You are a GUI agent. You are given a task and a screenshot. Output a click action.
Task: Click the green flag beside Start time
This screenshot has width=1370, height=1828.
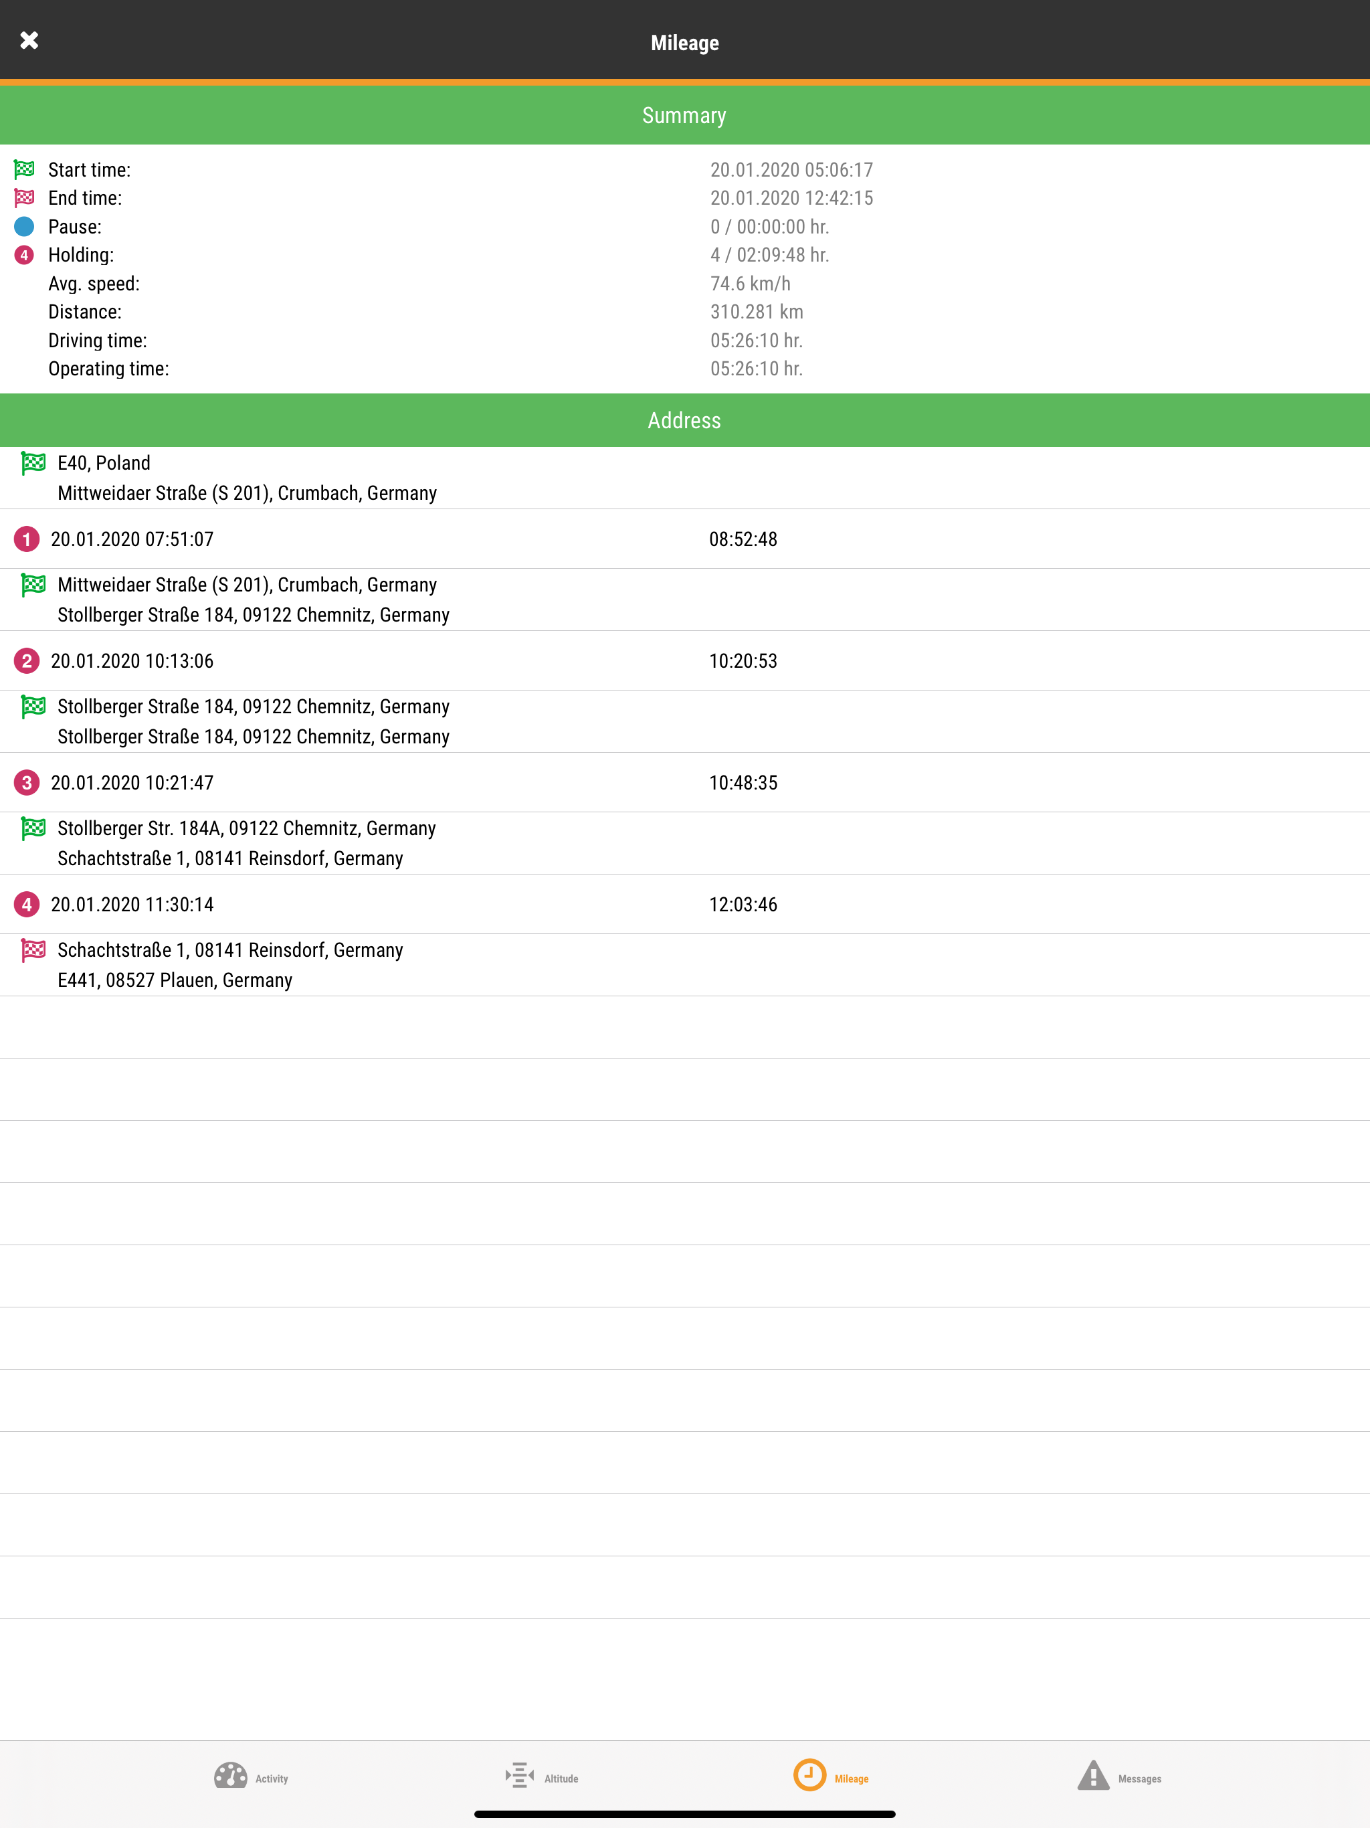pos(24,169)
